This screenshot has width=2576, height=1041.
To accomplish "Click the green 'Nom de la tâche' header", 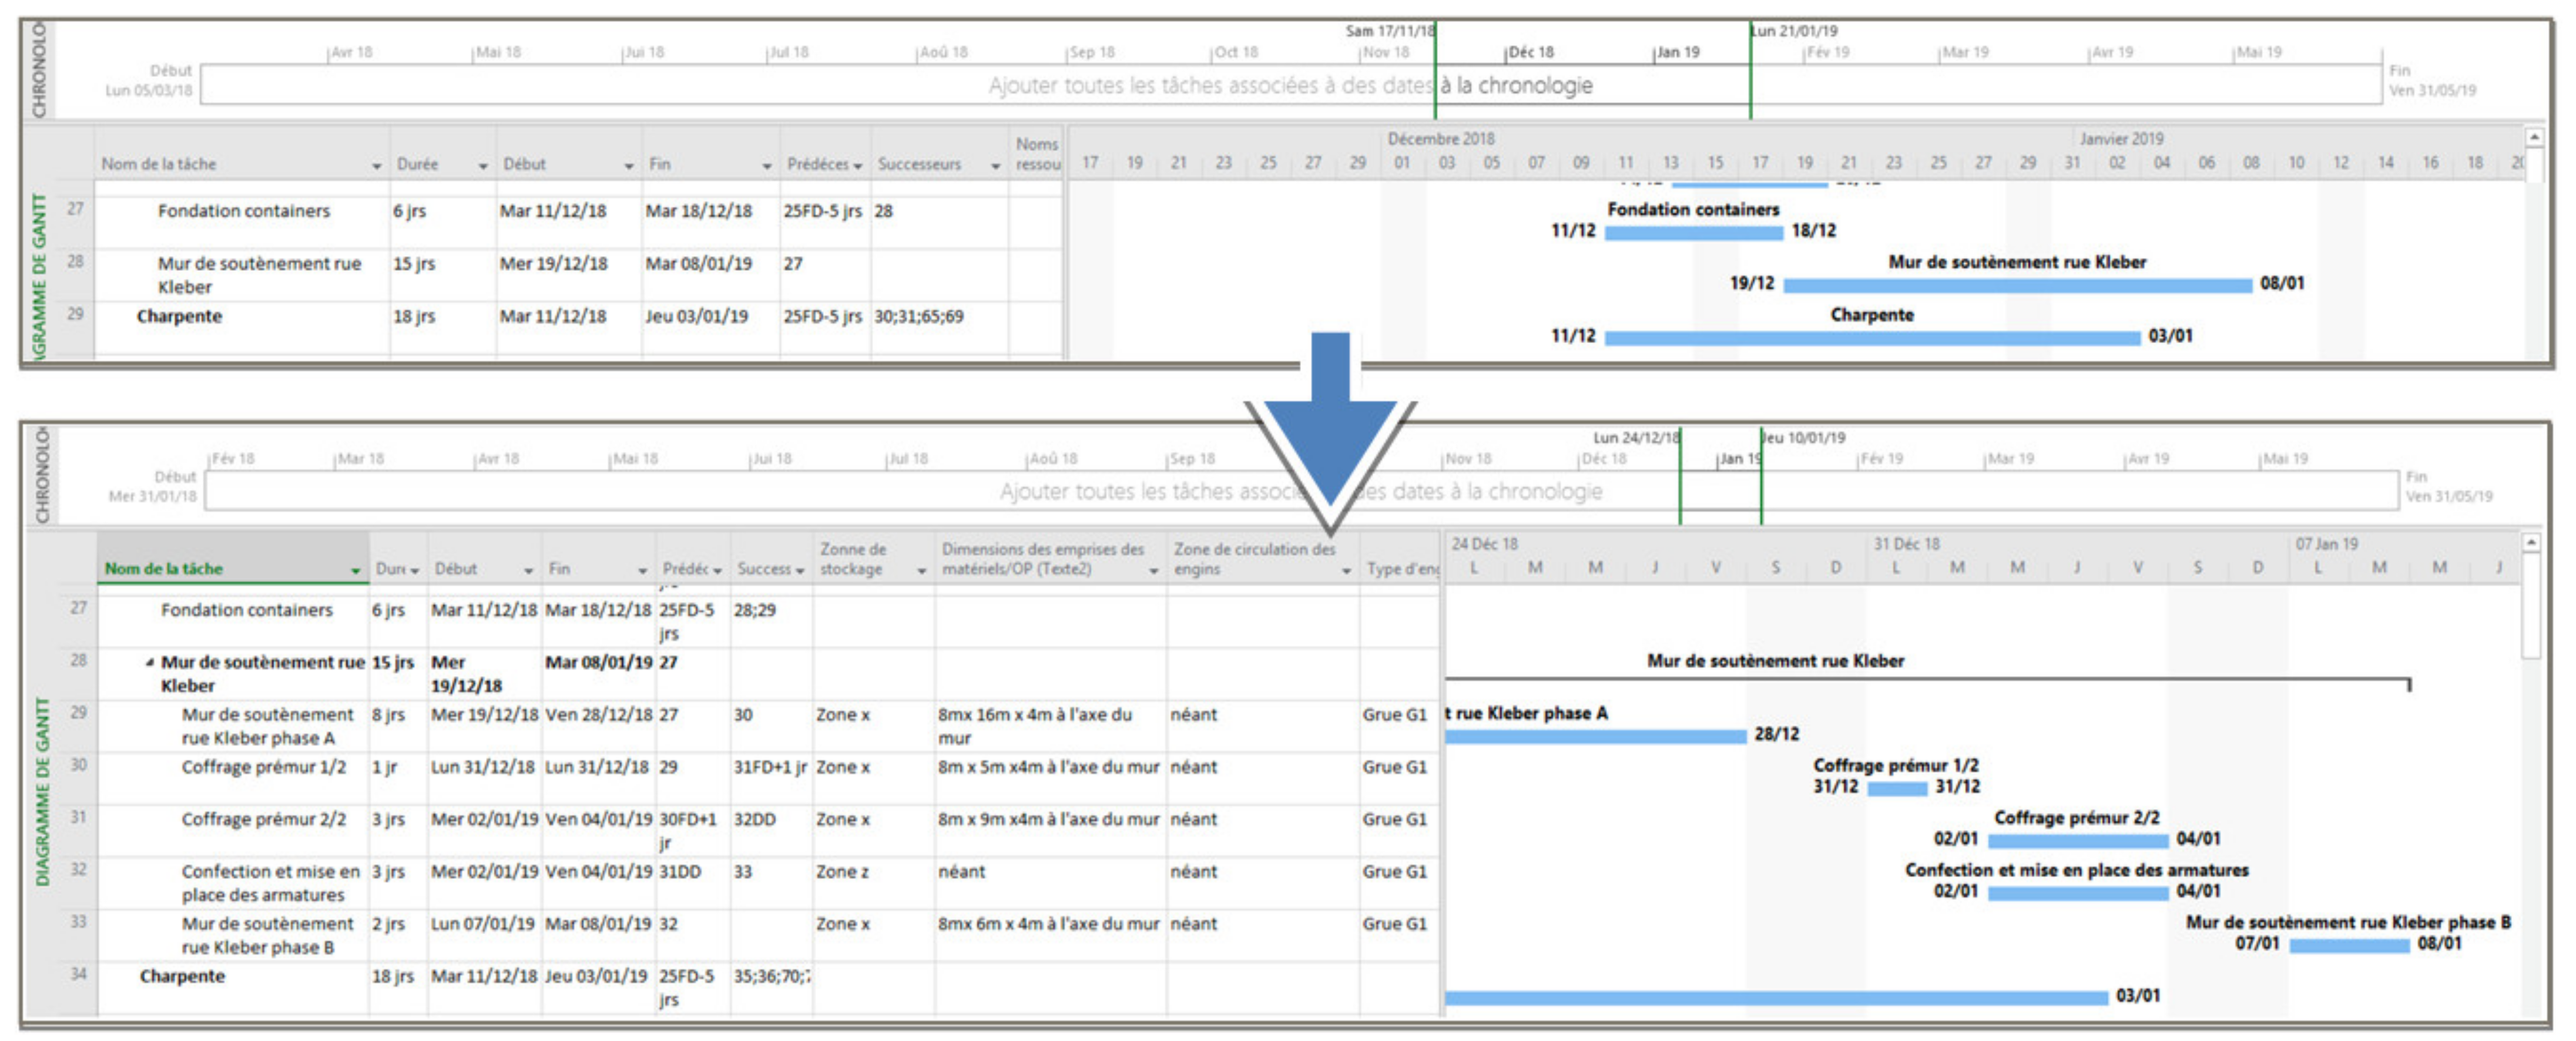I will (x=164, y=568).
